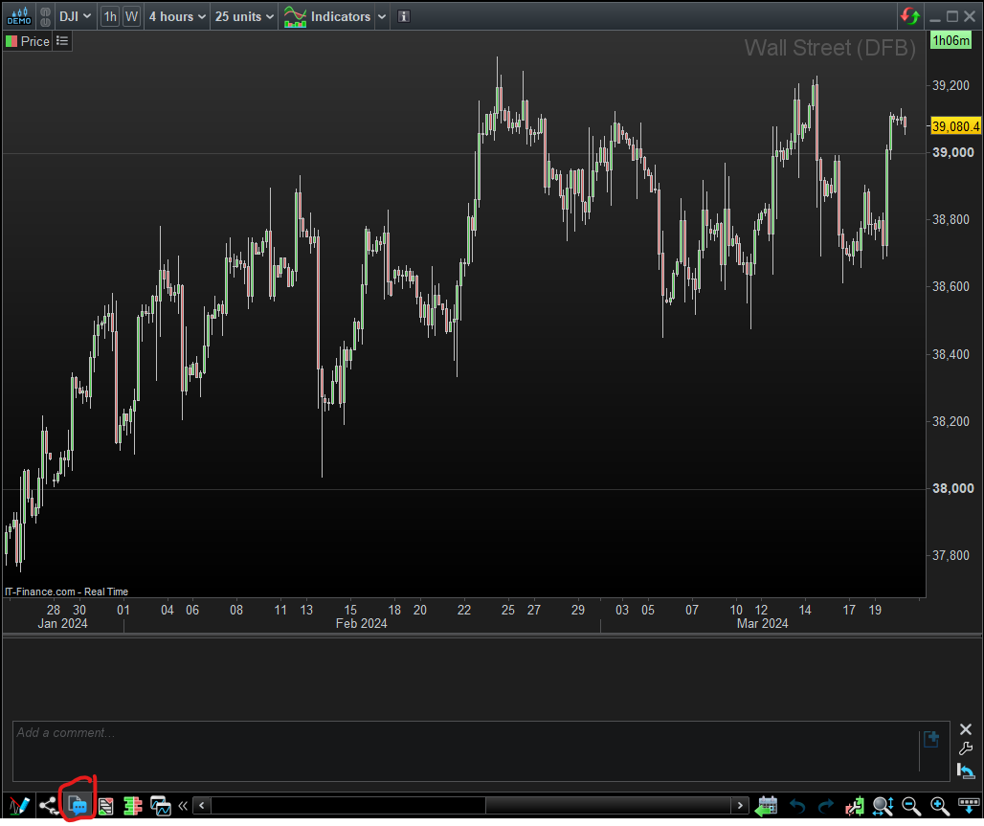Click the calendar go-to-date icon

coord(766,806)
